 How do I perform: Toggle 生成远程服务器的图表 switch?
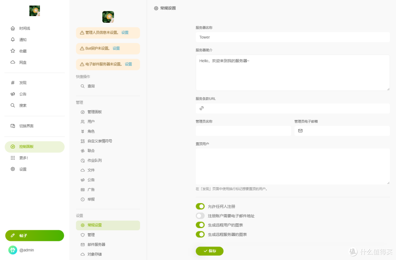click(x=200, y=234)
